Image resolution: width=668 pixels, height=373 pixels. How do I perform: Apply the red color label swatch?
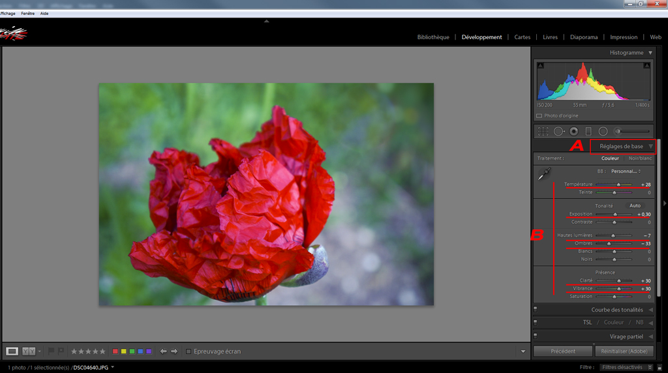click(115, 351)
